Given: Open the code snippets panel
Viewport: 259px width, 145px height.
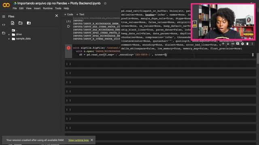Looking at the screenshot, I should tap(4, 25).
